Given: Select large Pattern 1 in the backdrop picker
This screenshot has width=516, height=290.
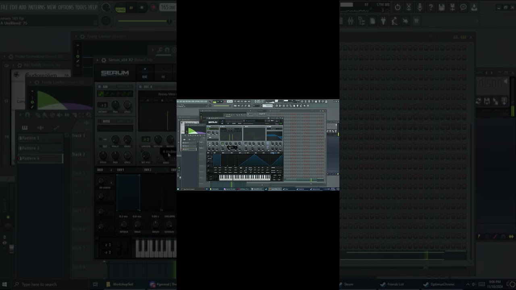Looking at the screenshot, I should click(40, 138).
